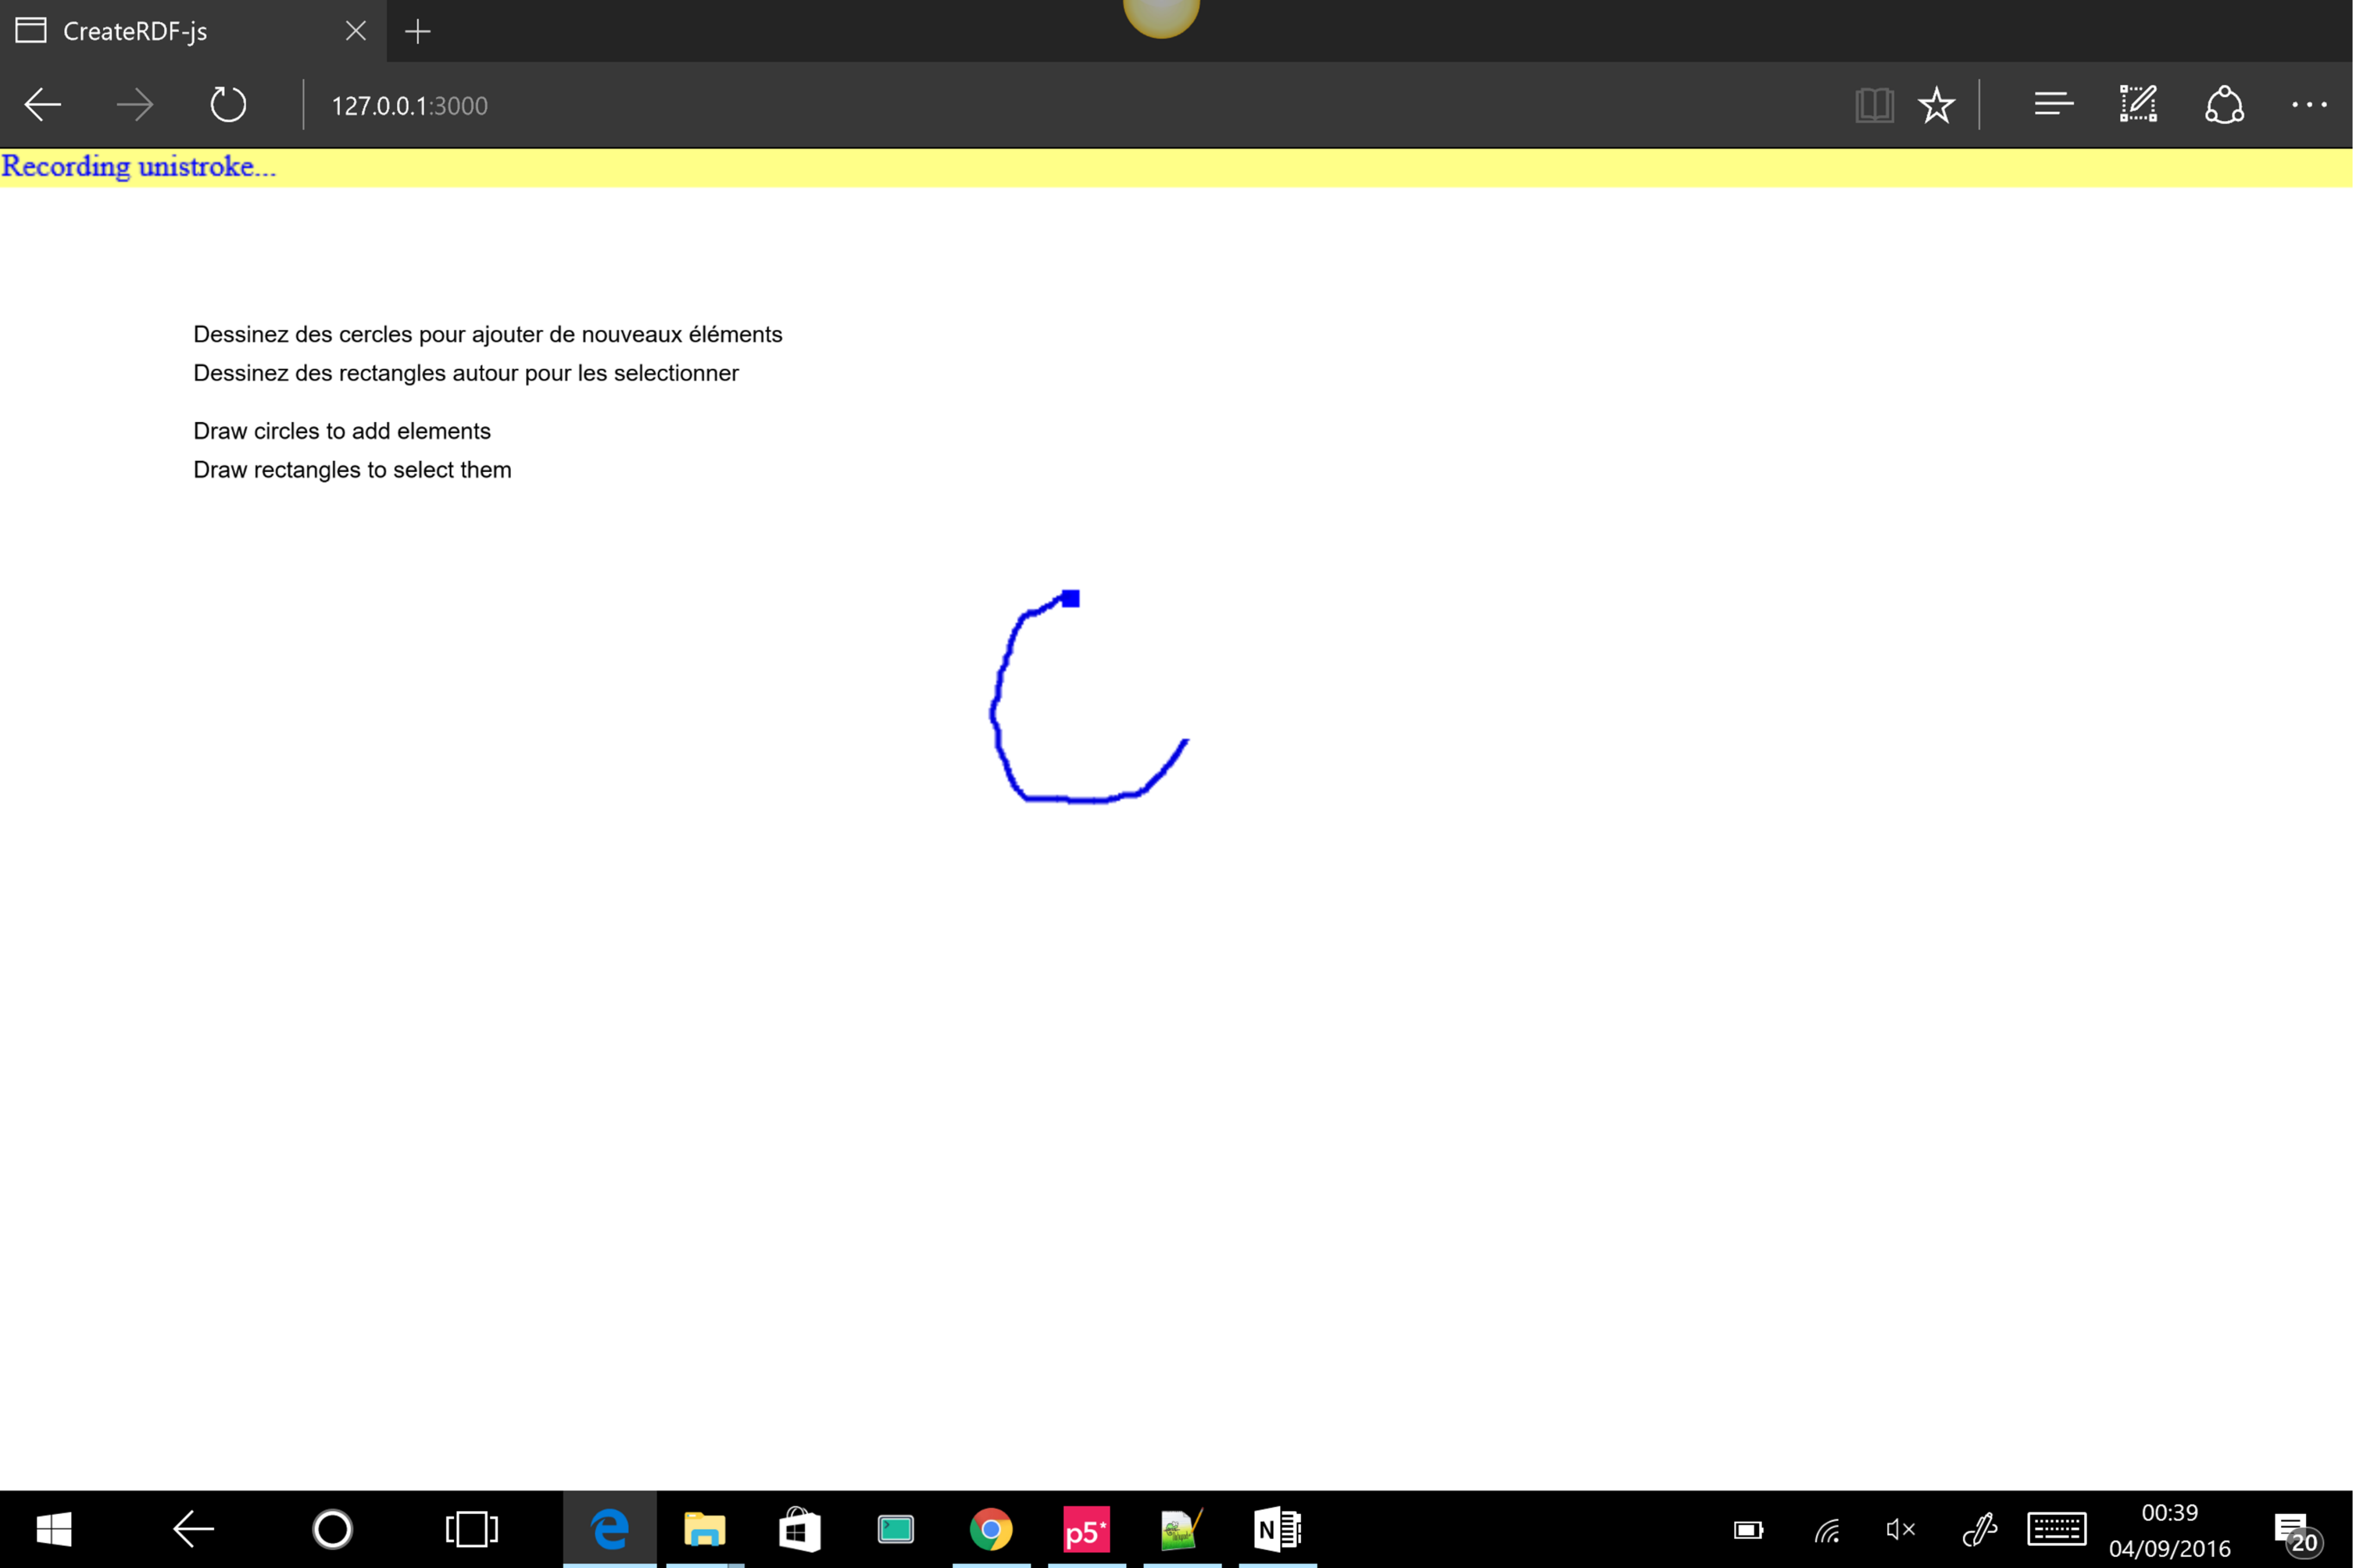Viewport: 2353px width, 1568px height.
Task: Click the browser Back arrow button
Action: tap(43, 105)
